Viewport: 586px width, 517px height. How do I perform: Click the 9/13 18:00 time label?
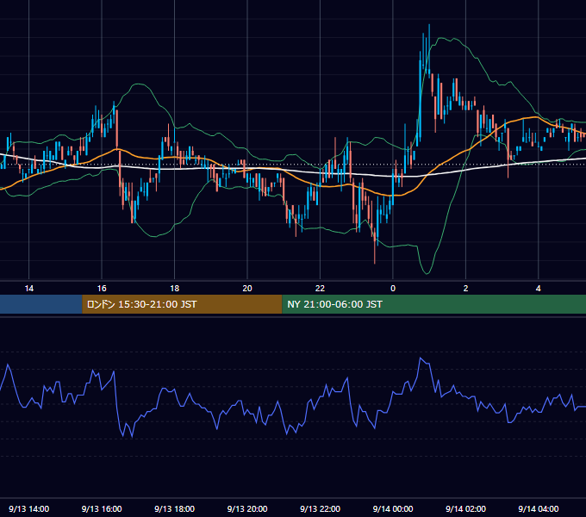click(x=175, y=508)
